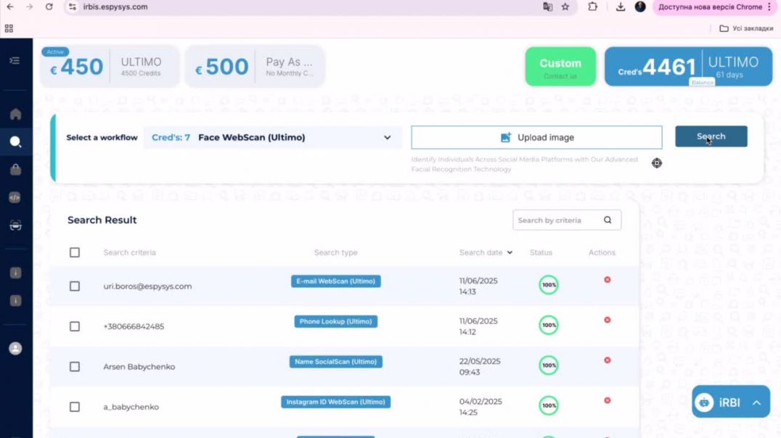
Task: Check the Arsen Babychenko row checkbox
Action: [75, 367]
